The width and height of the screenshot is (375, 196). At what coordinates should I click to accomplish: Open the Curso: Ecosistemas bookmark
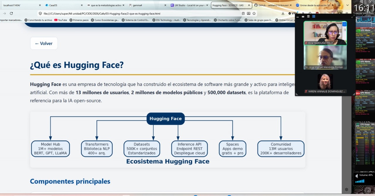pos(105,20)
